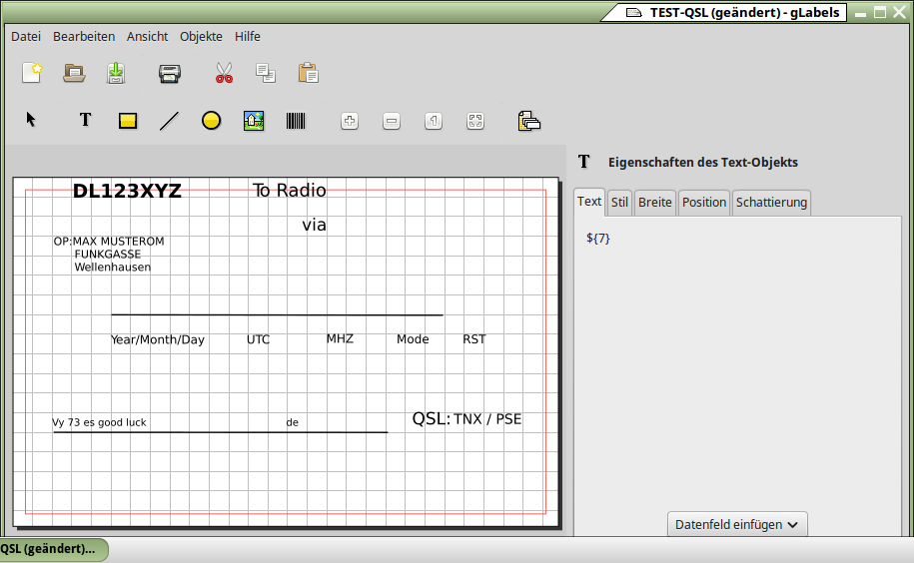Save the label with the download icon
914x563 pixels.
pos(116,73)
